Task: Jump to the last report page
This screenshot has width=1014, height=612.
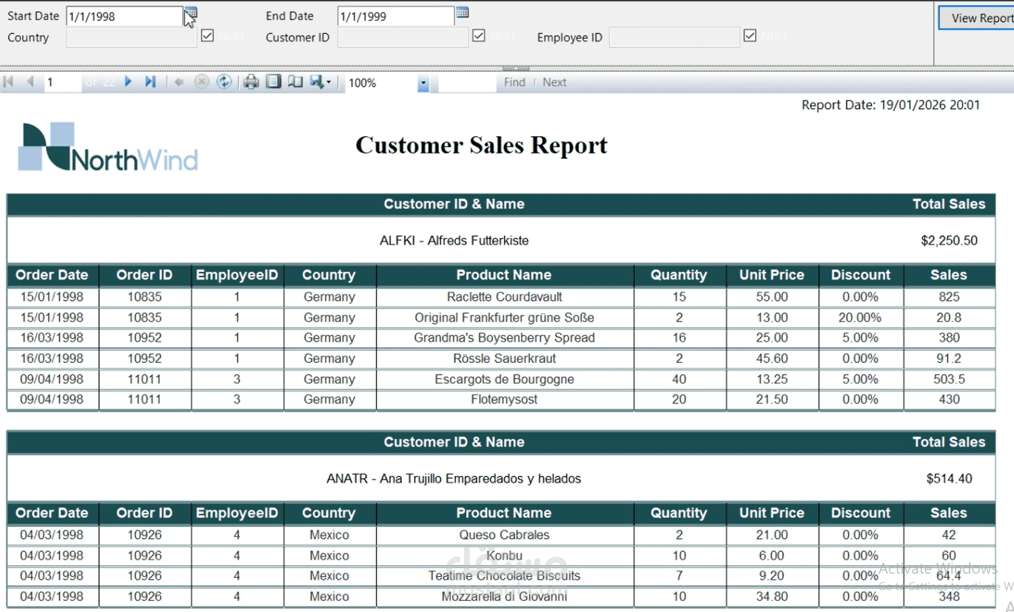Action: click(150, 82)
